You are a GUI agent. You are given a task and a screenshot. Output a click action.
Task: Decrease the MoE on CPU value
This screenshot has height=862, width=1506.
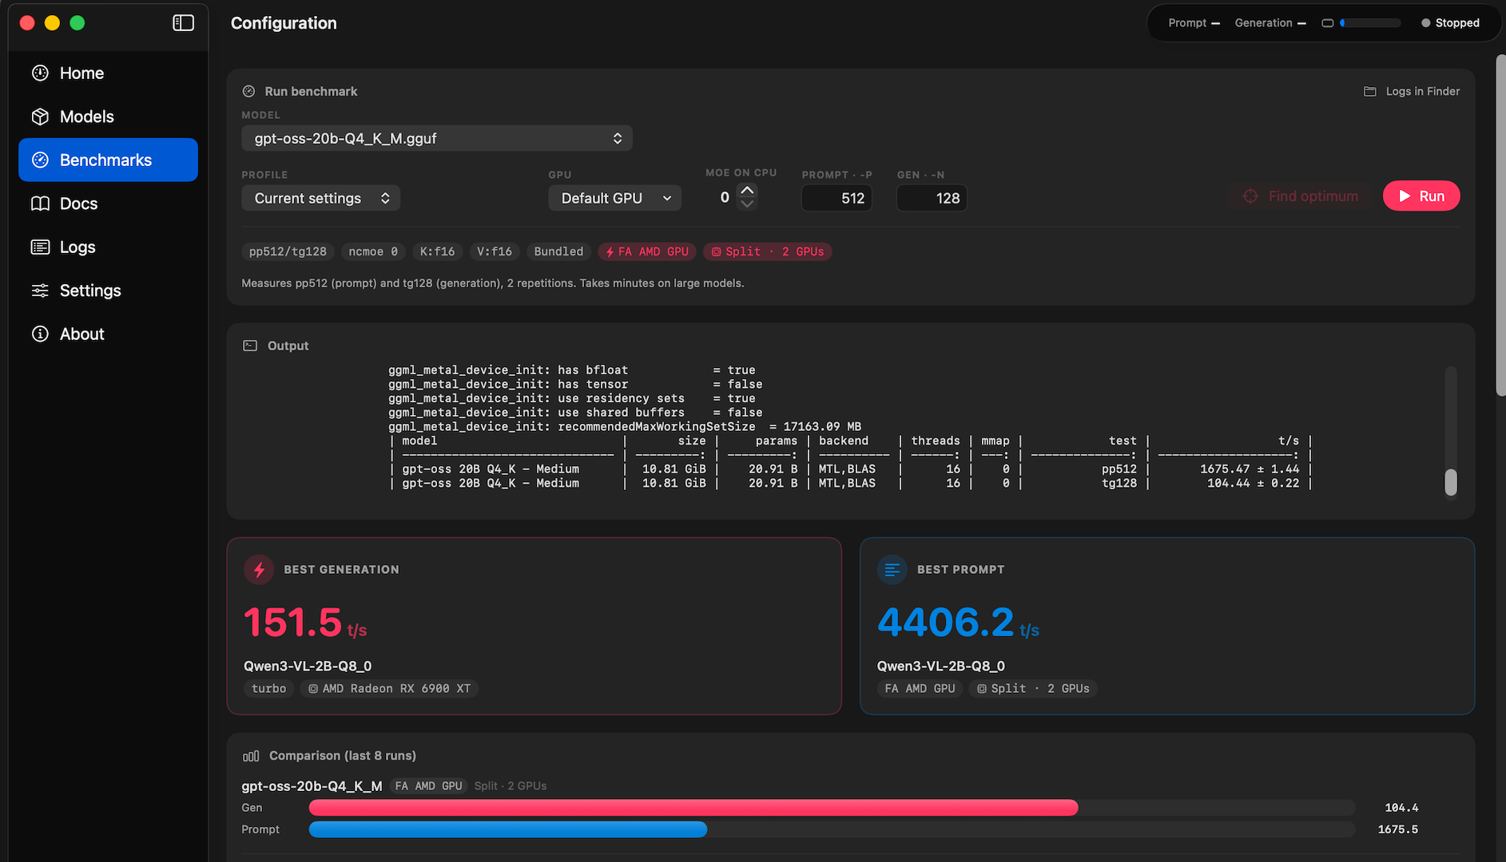pyautogui.click(x=747, y=204)
